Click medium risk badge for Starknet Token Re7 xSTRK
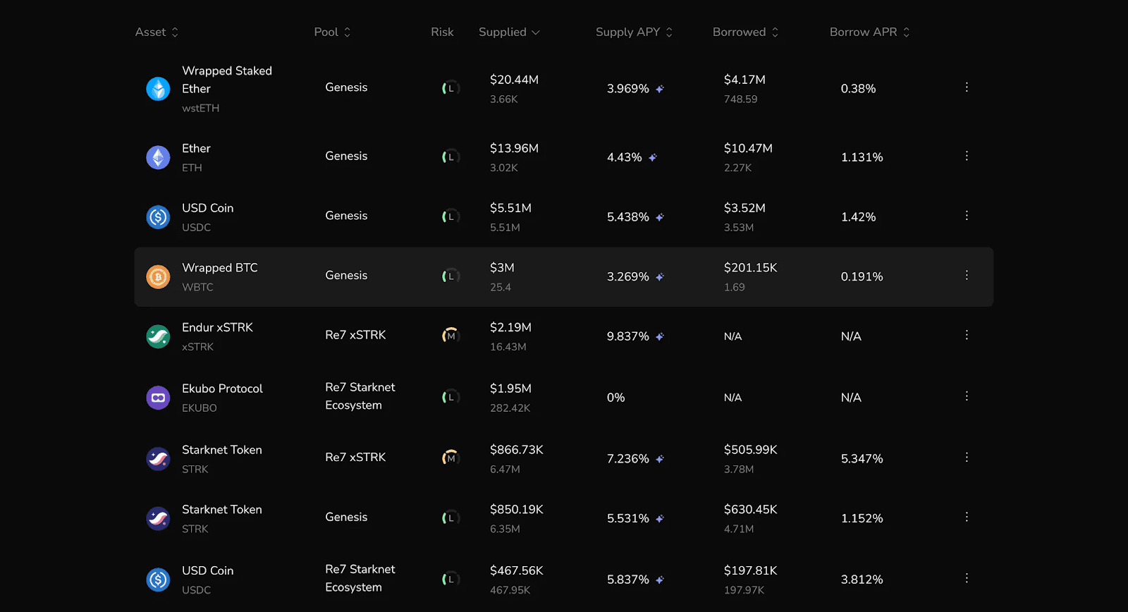This screenshot has width=1128, height=612. click(x=450, y=458)
